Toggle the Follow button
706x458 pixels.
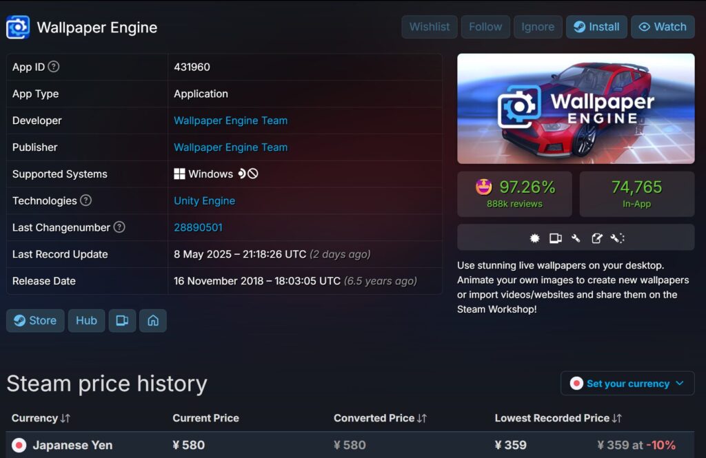point(485,27)
